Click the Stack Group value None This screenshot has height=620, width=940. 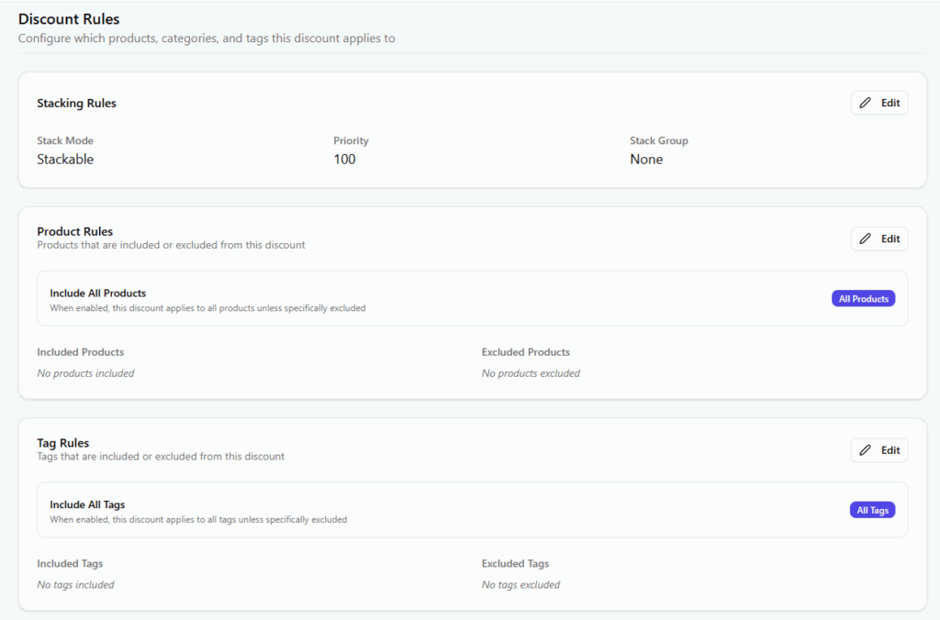(x=646, y=160)
